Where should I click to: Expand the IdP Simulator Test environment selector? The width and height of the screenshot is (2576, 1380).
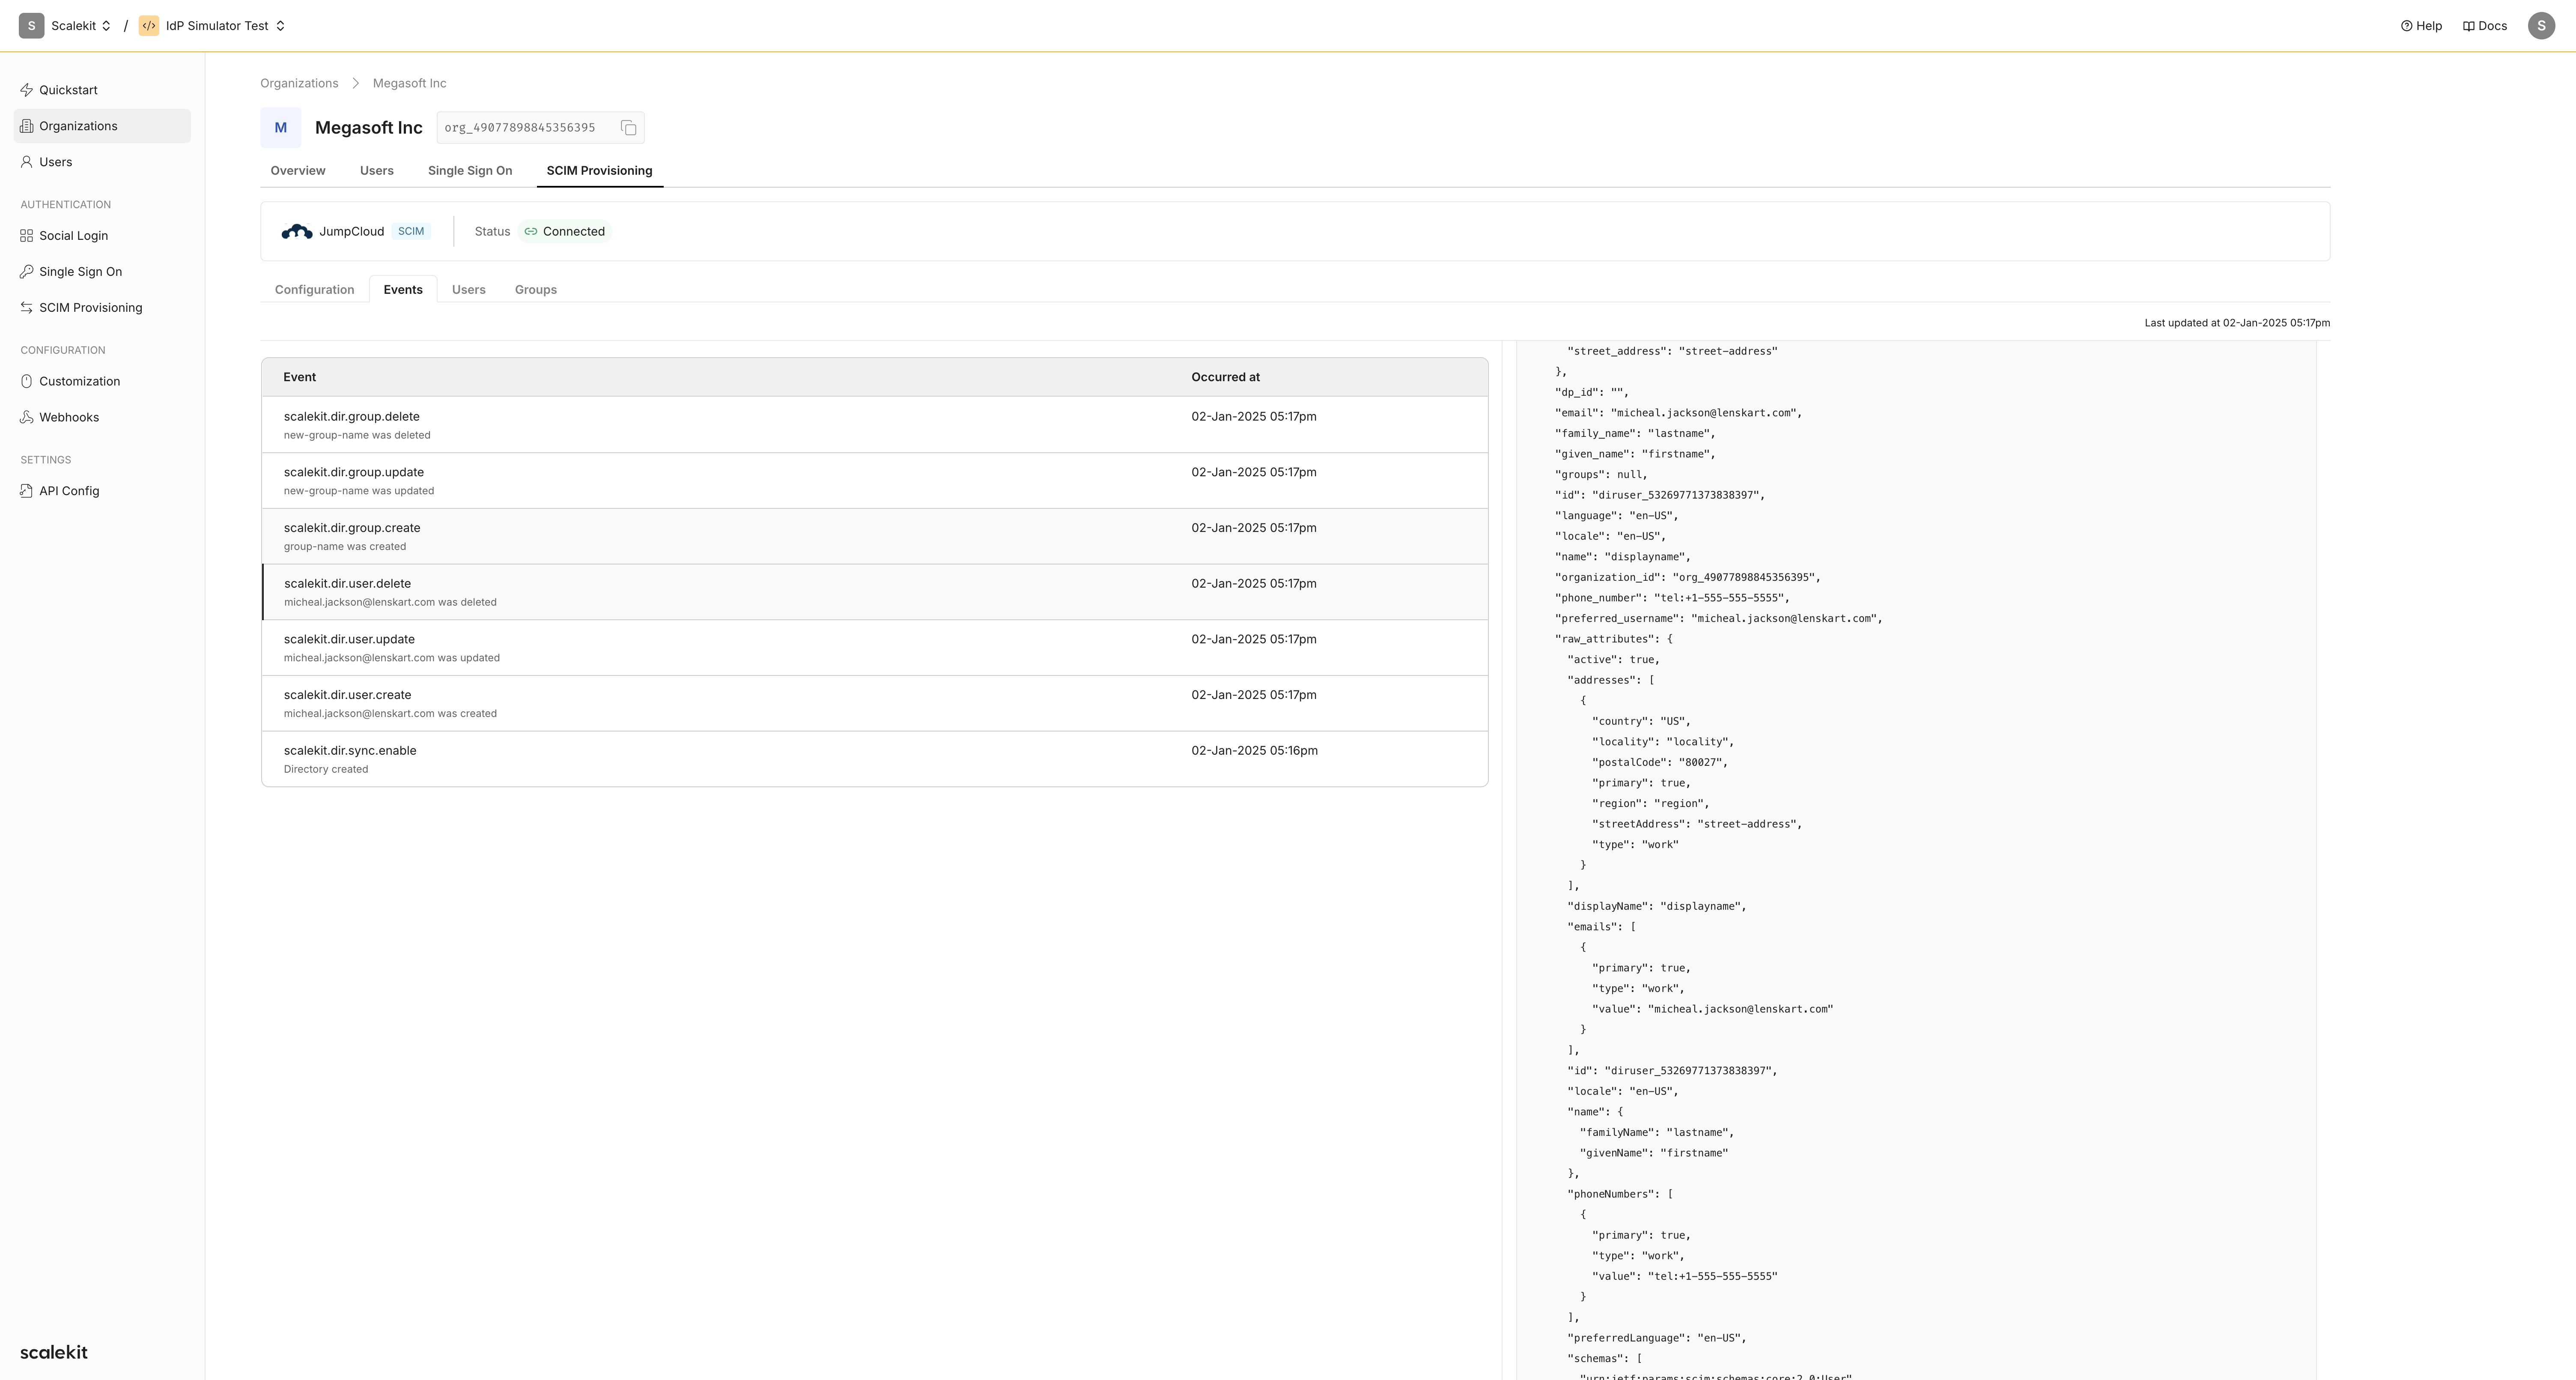pos(281,26)
